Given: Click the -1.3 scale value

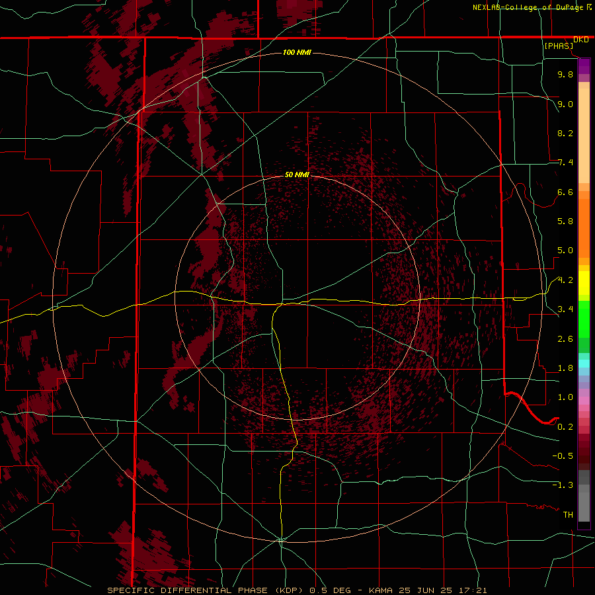Looking at the screenshot, I should (563, 486).
